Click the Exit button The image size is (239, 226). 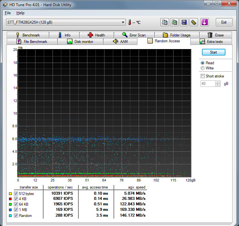pos(224,22)
